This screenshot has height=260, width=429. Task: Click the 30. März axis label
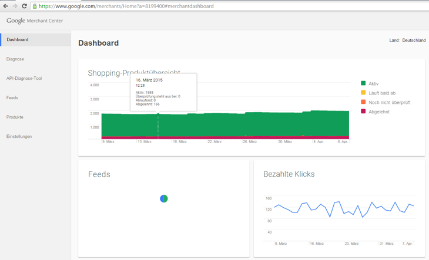pos(285,142)
